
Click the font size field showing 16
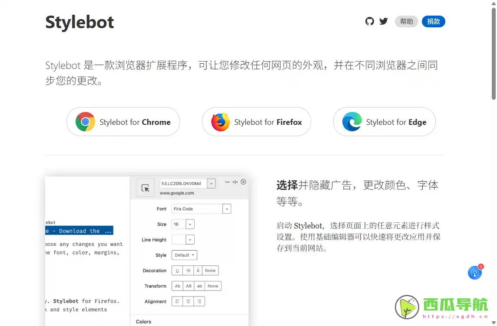point(179,224)
